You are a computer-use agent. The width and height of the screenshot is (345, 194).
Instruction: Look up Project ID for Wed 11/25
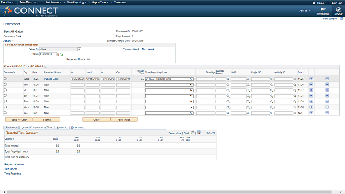pyautogui.click(x=271, y=79)
